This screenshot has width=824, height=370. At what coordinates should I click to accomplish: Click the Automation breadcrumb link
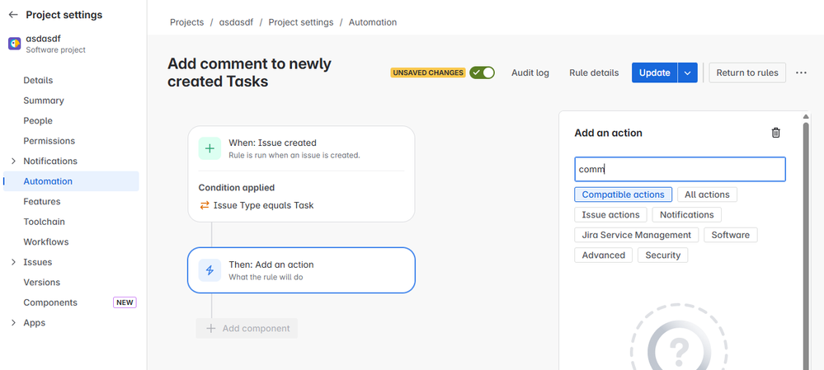(373, 22)
